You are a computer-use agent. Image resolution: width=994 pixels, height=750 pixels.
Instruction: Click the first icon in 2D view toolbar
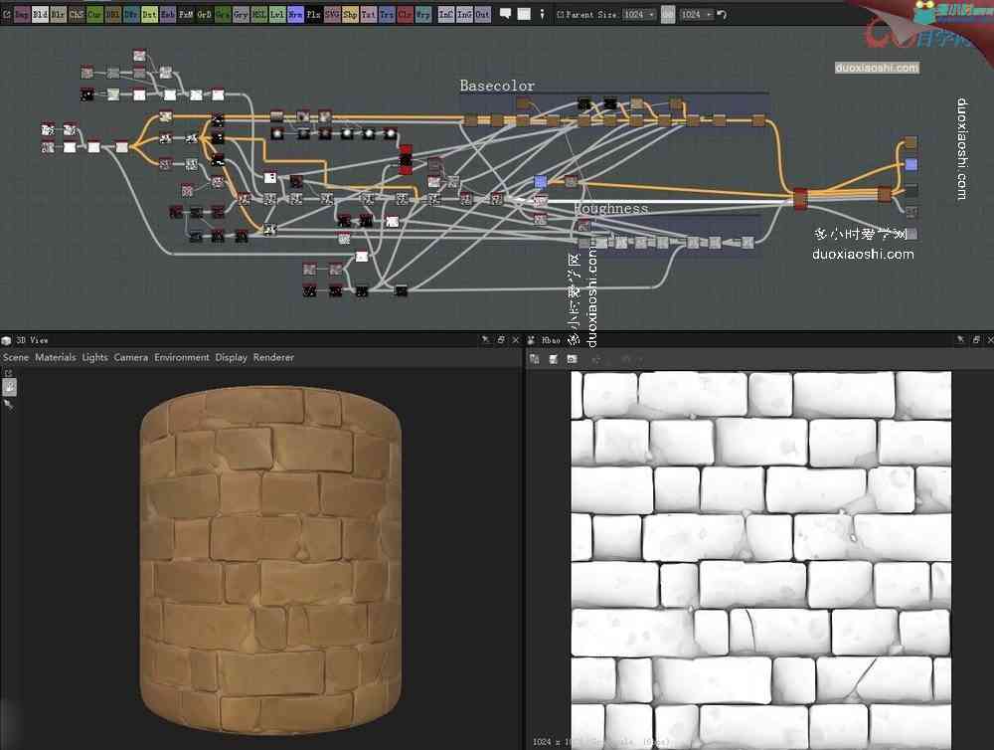coord(535,359)
